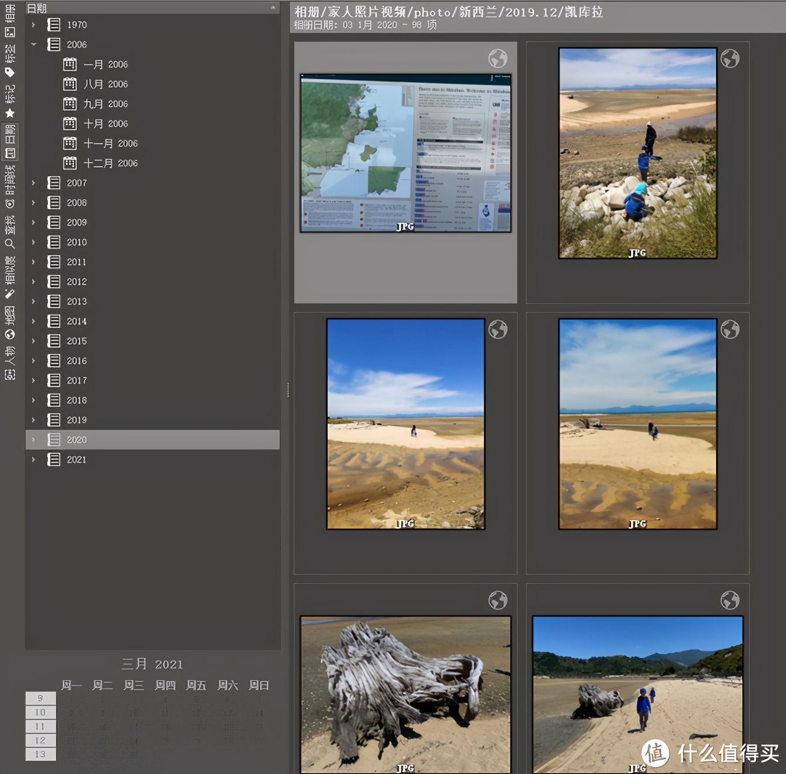The image size is (786, 774).
Task: Expand the 1970 year tree node
Action: click(x=34, y=25)
